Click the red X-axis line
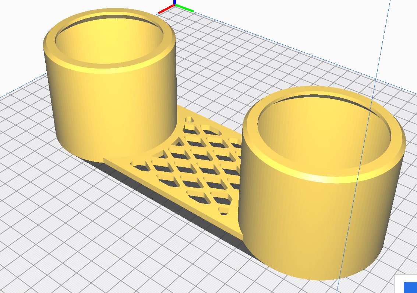The height and width of the screenshot is (293, 417). [166, 9]
